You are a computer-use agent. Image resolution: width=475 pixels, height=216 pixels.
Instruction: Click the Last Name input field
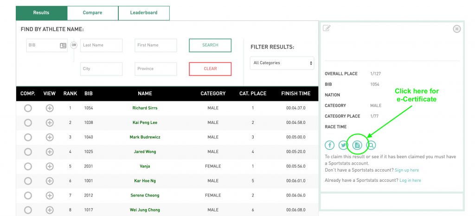(x=101, y=45)
